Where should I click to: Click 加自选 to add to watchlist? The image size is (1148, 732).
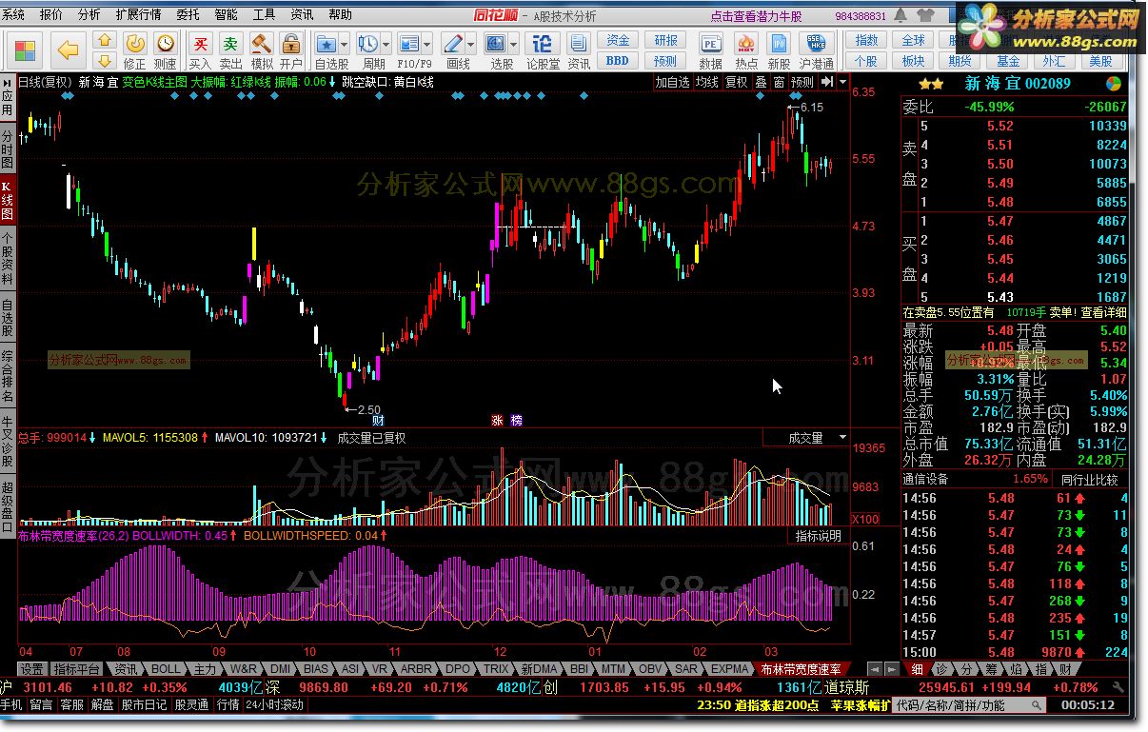tap(672, 82)
